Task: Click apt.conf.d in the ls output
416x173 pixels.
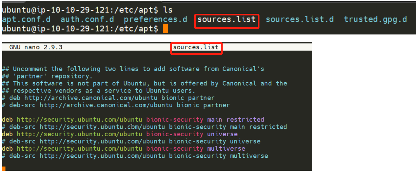Action: 26,19
